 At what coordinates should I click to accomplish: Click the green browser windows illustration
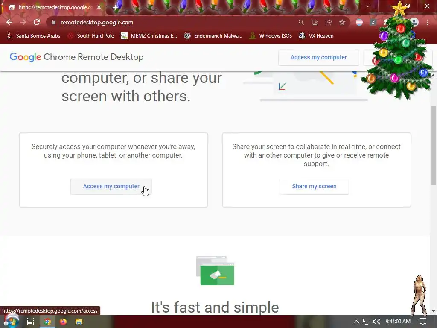click(215, 270)
